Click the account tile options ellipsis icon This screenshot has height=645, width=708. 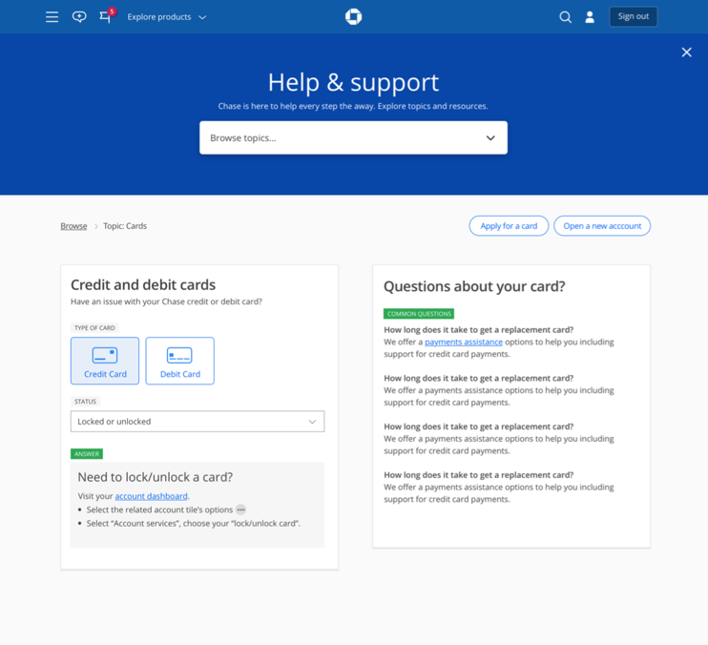(241, 510)
